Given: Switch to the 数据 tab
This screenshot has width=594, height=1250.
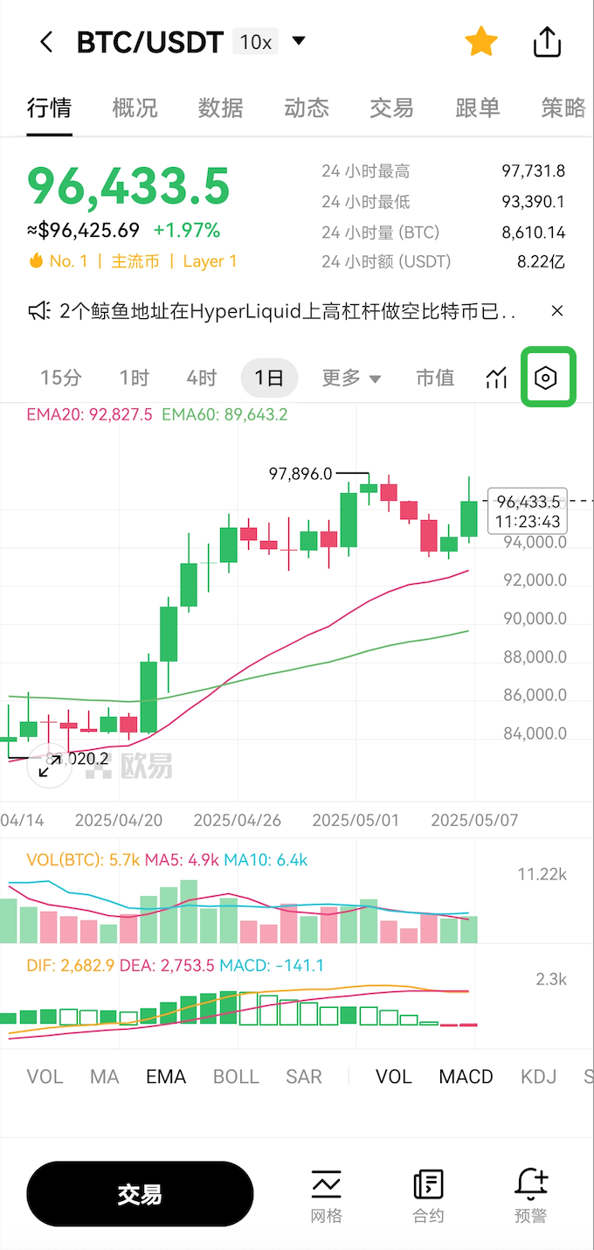Looking at the screenshot, I should [x=220, y=108].
